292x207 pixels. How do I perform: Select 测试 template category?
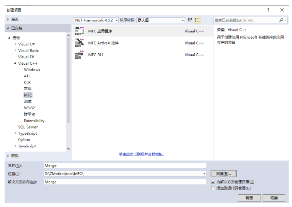[28, 102]
